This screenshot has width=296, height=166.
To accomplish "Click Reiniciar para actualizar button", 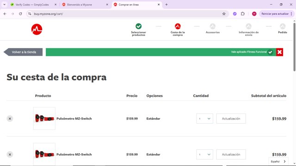I will [x=275, y=14].
